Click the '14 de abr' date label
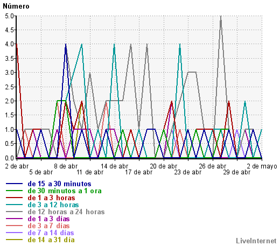 pos(115,166)
